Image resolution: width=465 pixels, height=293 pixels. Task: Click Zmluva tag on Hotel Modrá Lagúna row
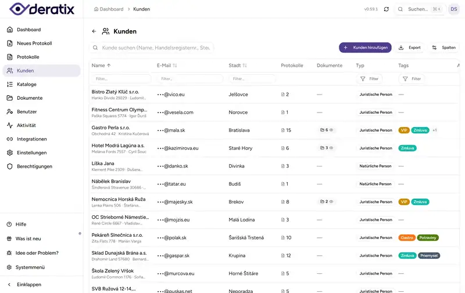tap(407, 148)
